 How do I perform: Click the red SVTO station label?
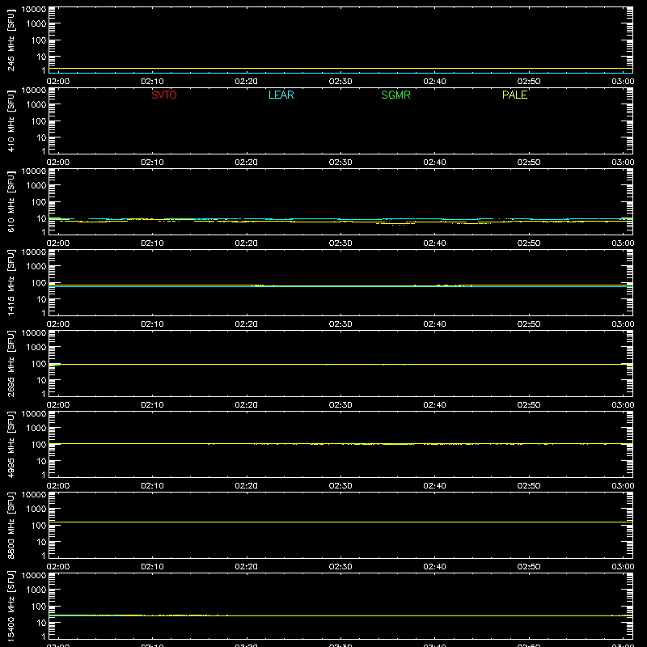(164, 95)
